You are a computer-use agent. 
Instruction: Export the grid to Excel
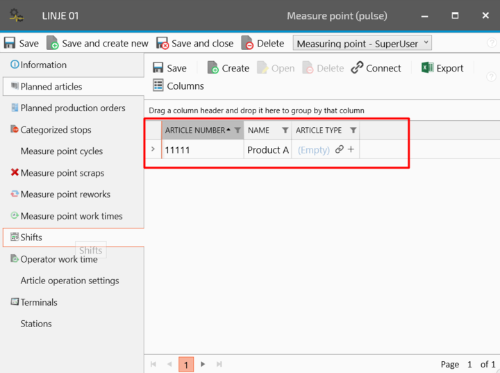[x=442, y=68]
